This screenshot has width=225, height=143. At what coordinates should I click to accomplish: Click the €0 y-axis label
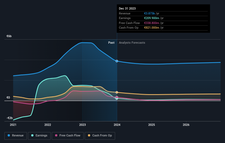tap(8, 98)
